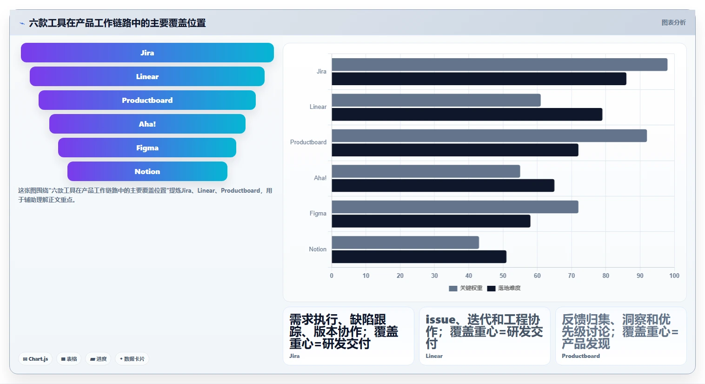Toggle the 落地难度 legend swatch
The image size is (705, 384).
[x=491, y=289]
